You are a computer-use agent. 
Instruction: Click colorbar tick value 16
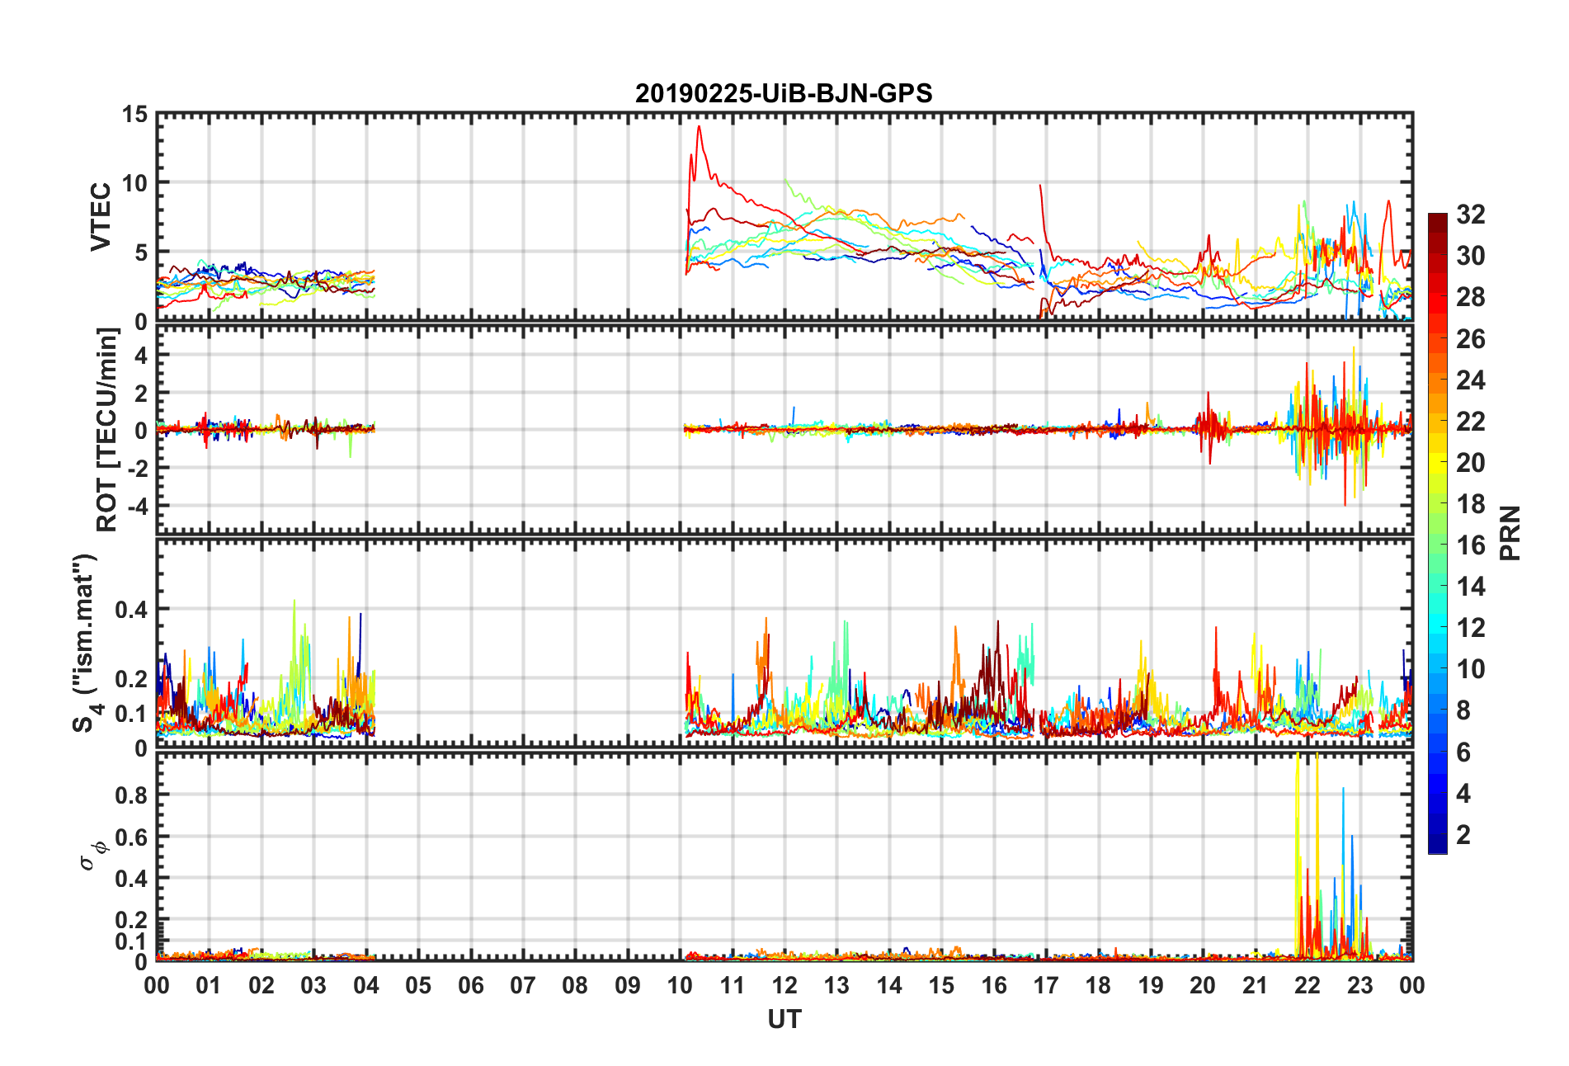click(x=1471, y=545)
